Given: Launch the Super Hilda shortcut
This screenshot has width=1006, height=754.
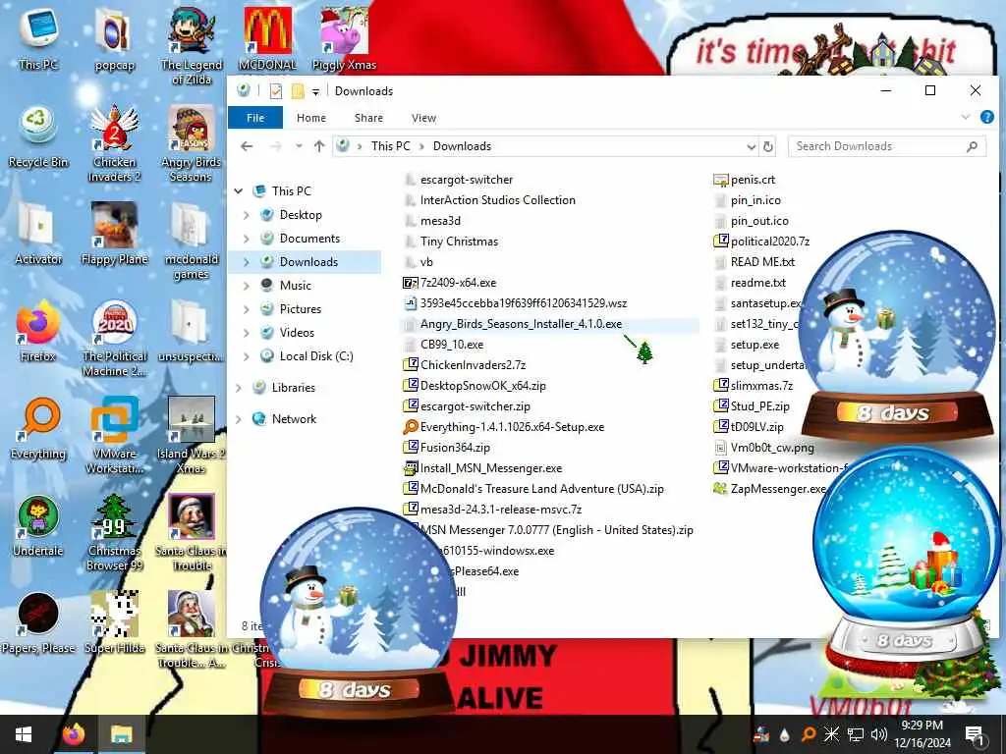Looking at the screenshot, I should click(114, 622).
